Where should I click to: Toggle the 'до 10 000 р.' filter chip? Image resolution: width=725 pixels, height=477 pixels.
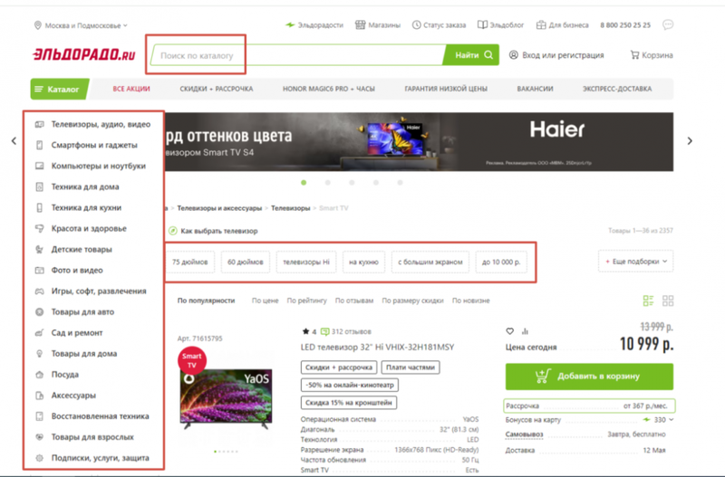point(501,262)
